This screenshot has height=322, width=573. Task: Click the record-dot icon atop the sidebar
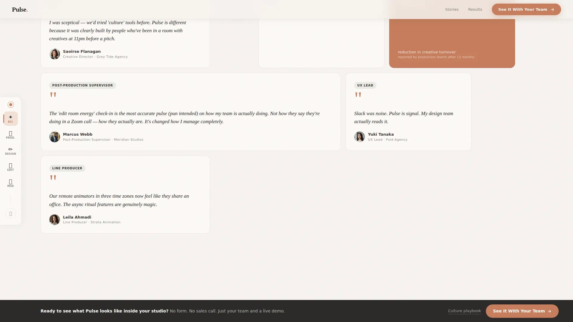click(10, 105)
